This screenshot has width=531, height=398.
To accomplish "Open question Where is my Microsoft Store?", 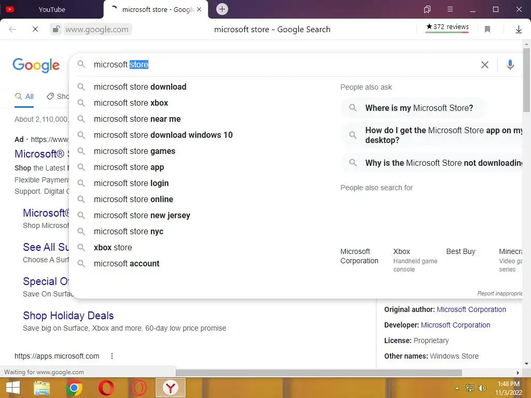I will tap(414, 108).
